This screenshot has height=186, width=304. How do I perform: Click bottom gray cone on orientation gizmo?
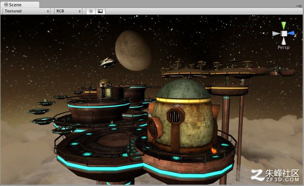(284, 41)
